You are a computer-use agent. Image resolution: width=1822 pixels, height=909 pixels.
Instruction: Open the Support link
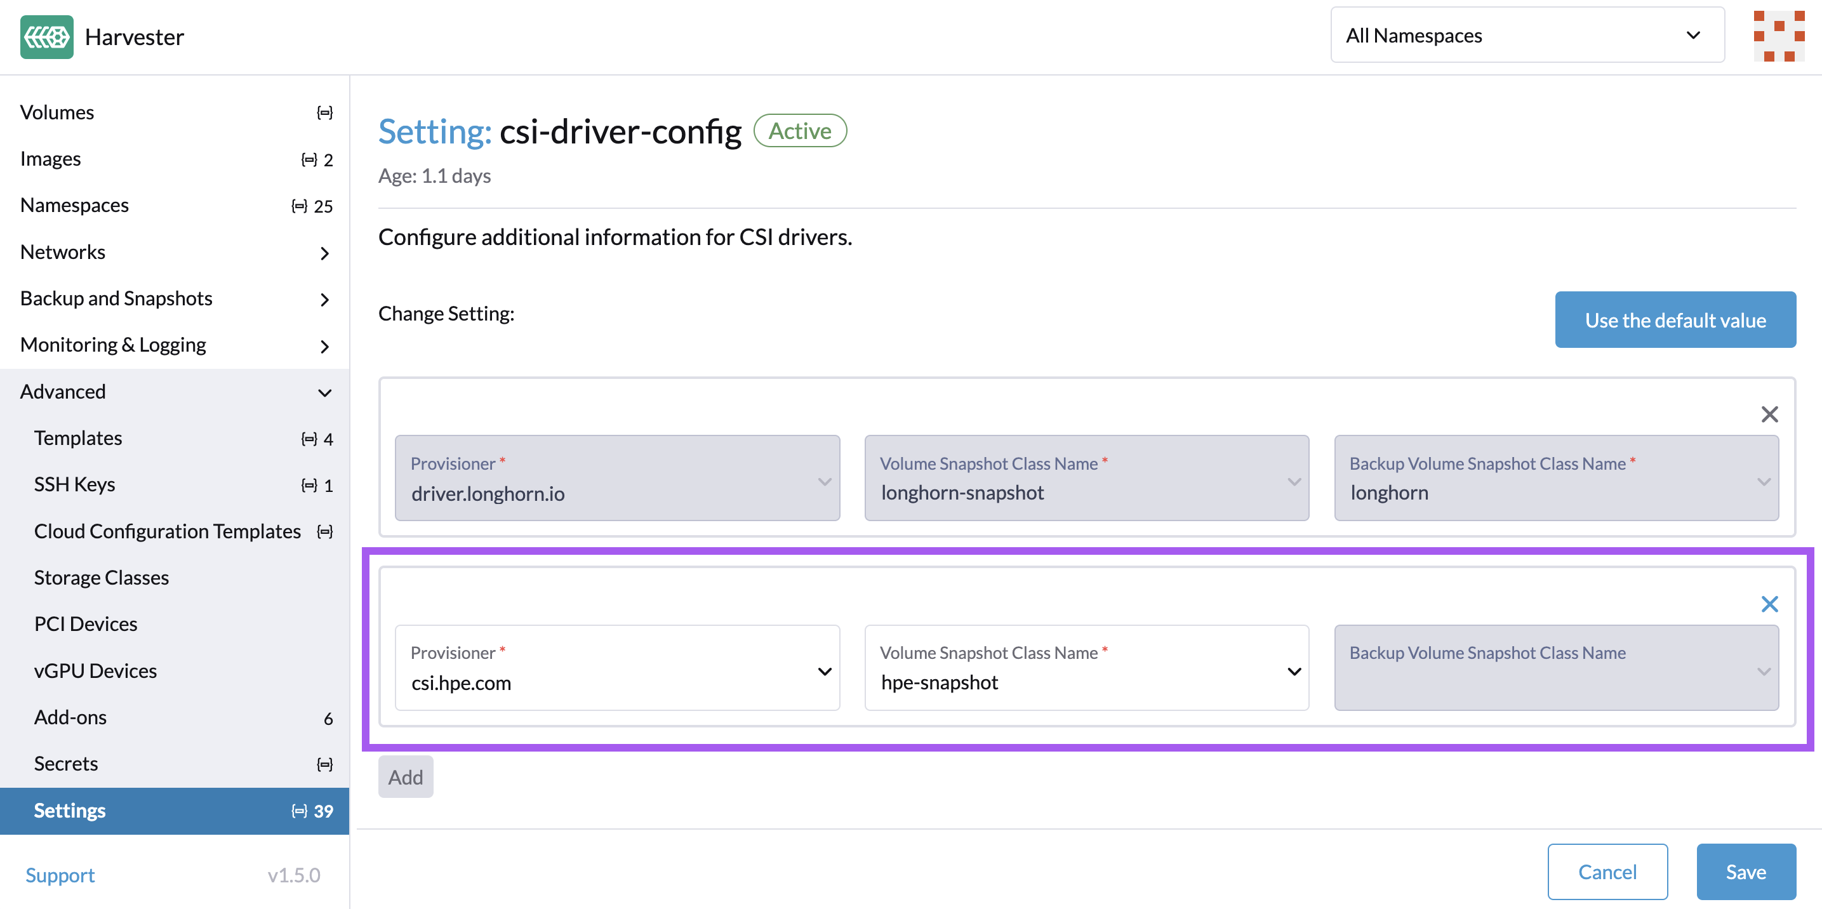[x=60, y=875]
